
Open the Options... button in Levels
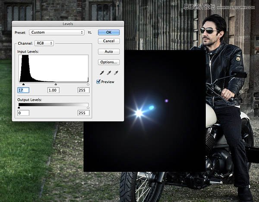point(109,62)
